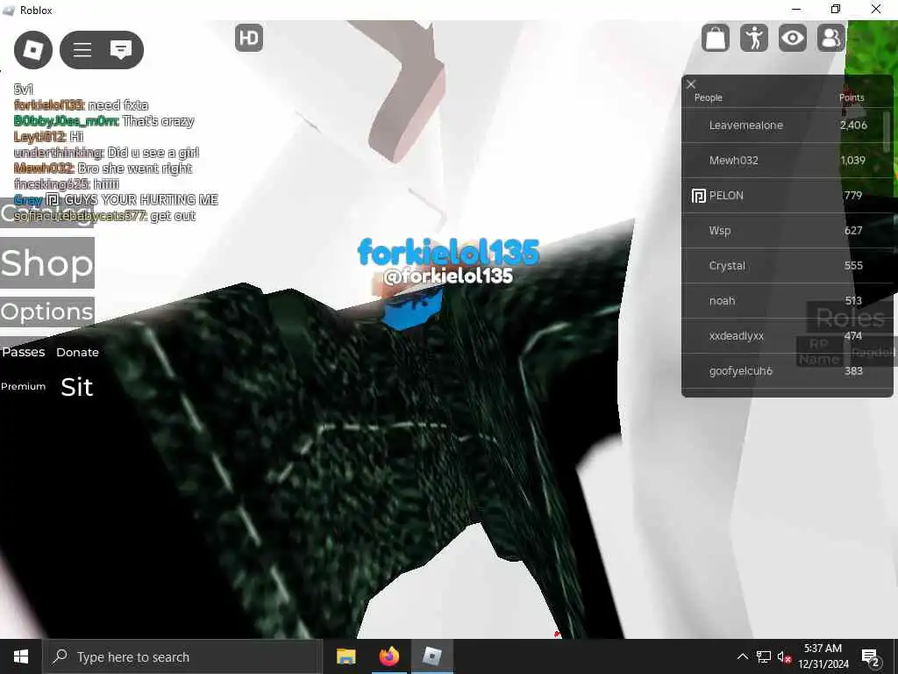
Task: Click the forkielol135 name tag
Action: [448, 252]
